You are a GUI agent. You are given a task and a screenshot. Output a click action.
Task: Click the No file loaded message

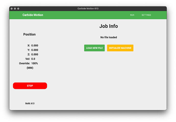(109, 37)
